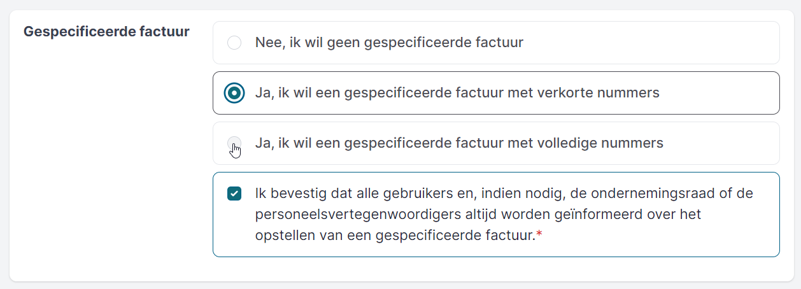Click the selected 'verkorte nummers' radio button
The image size is (801, 289).
[234, 93]
